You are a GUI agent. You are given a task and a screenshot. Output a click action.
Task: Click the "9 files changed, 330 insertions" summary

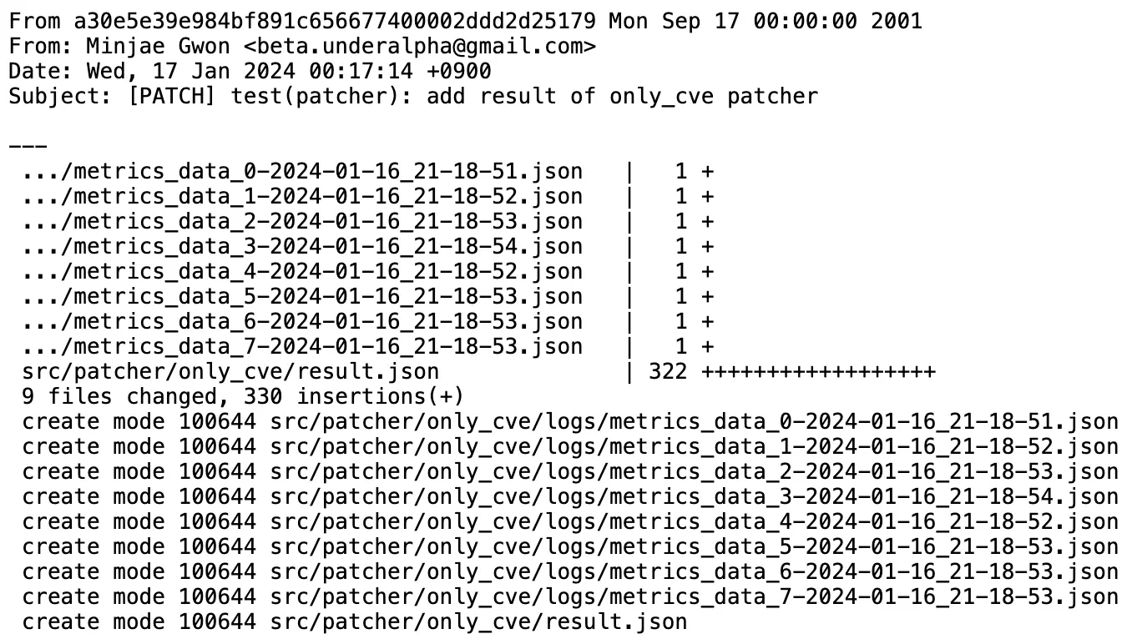point(242,396)
